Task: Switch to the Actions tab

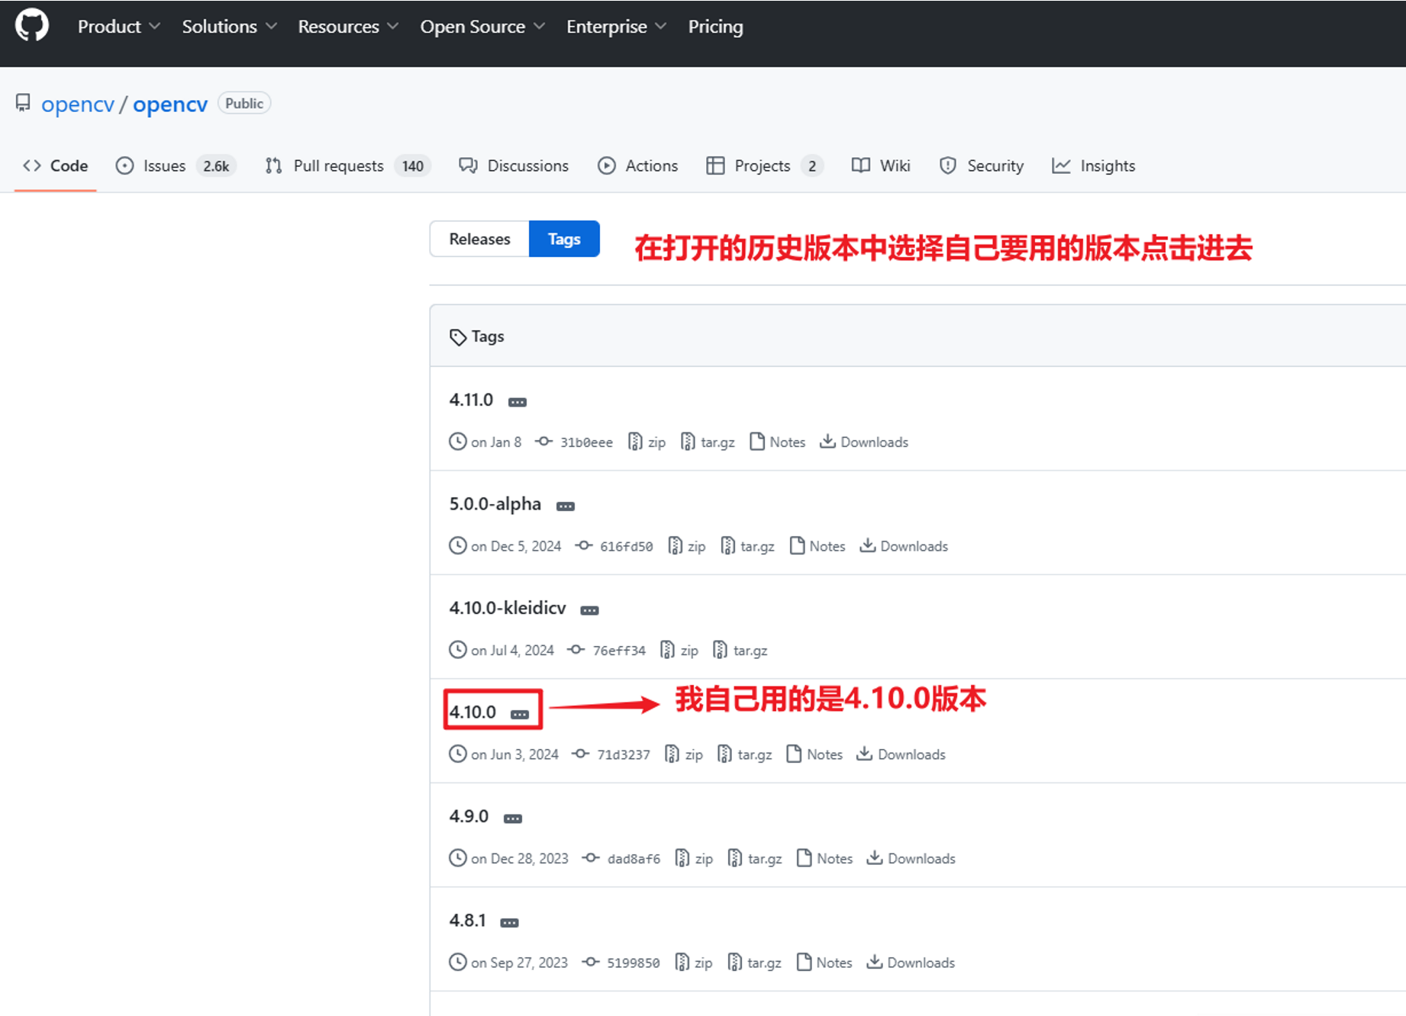Action: 638,166
